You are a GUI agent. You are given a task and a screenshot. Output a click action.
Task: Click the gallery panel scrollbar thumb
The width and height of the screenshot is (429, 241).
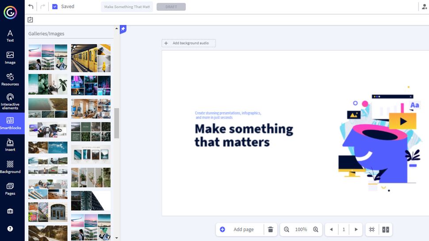pyautogui.click(x=117, y=123)
